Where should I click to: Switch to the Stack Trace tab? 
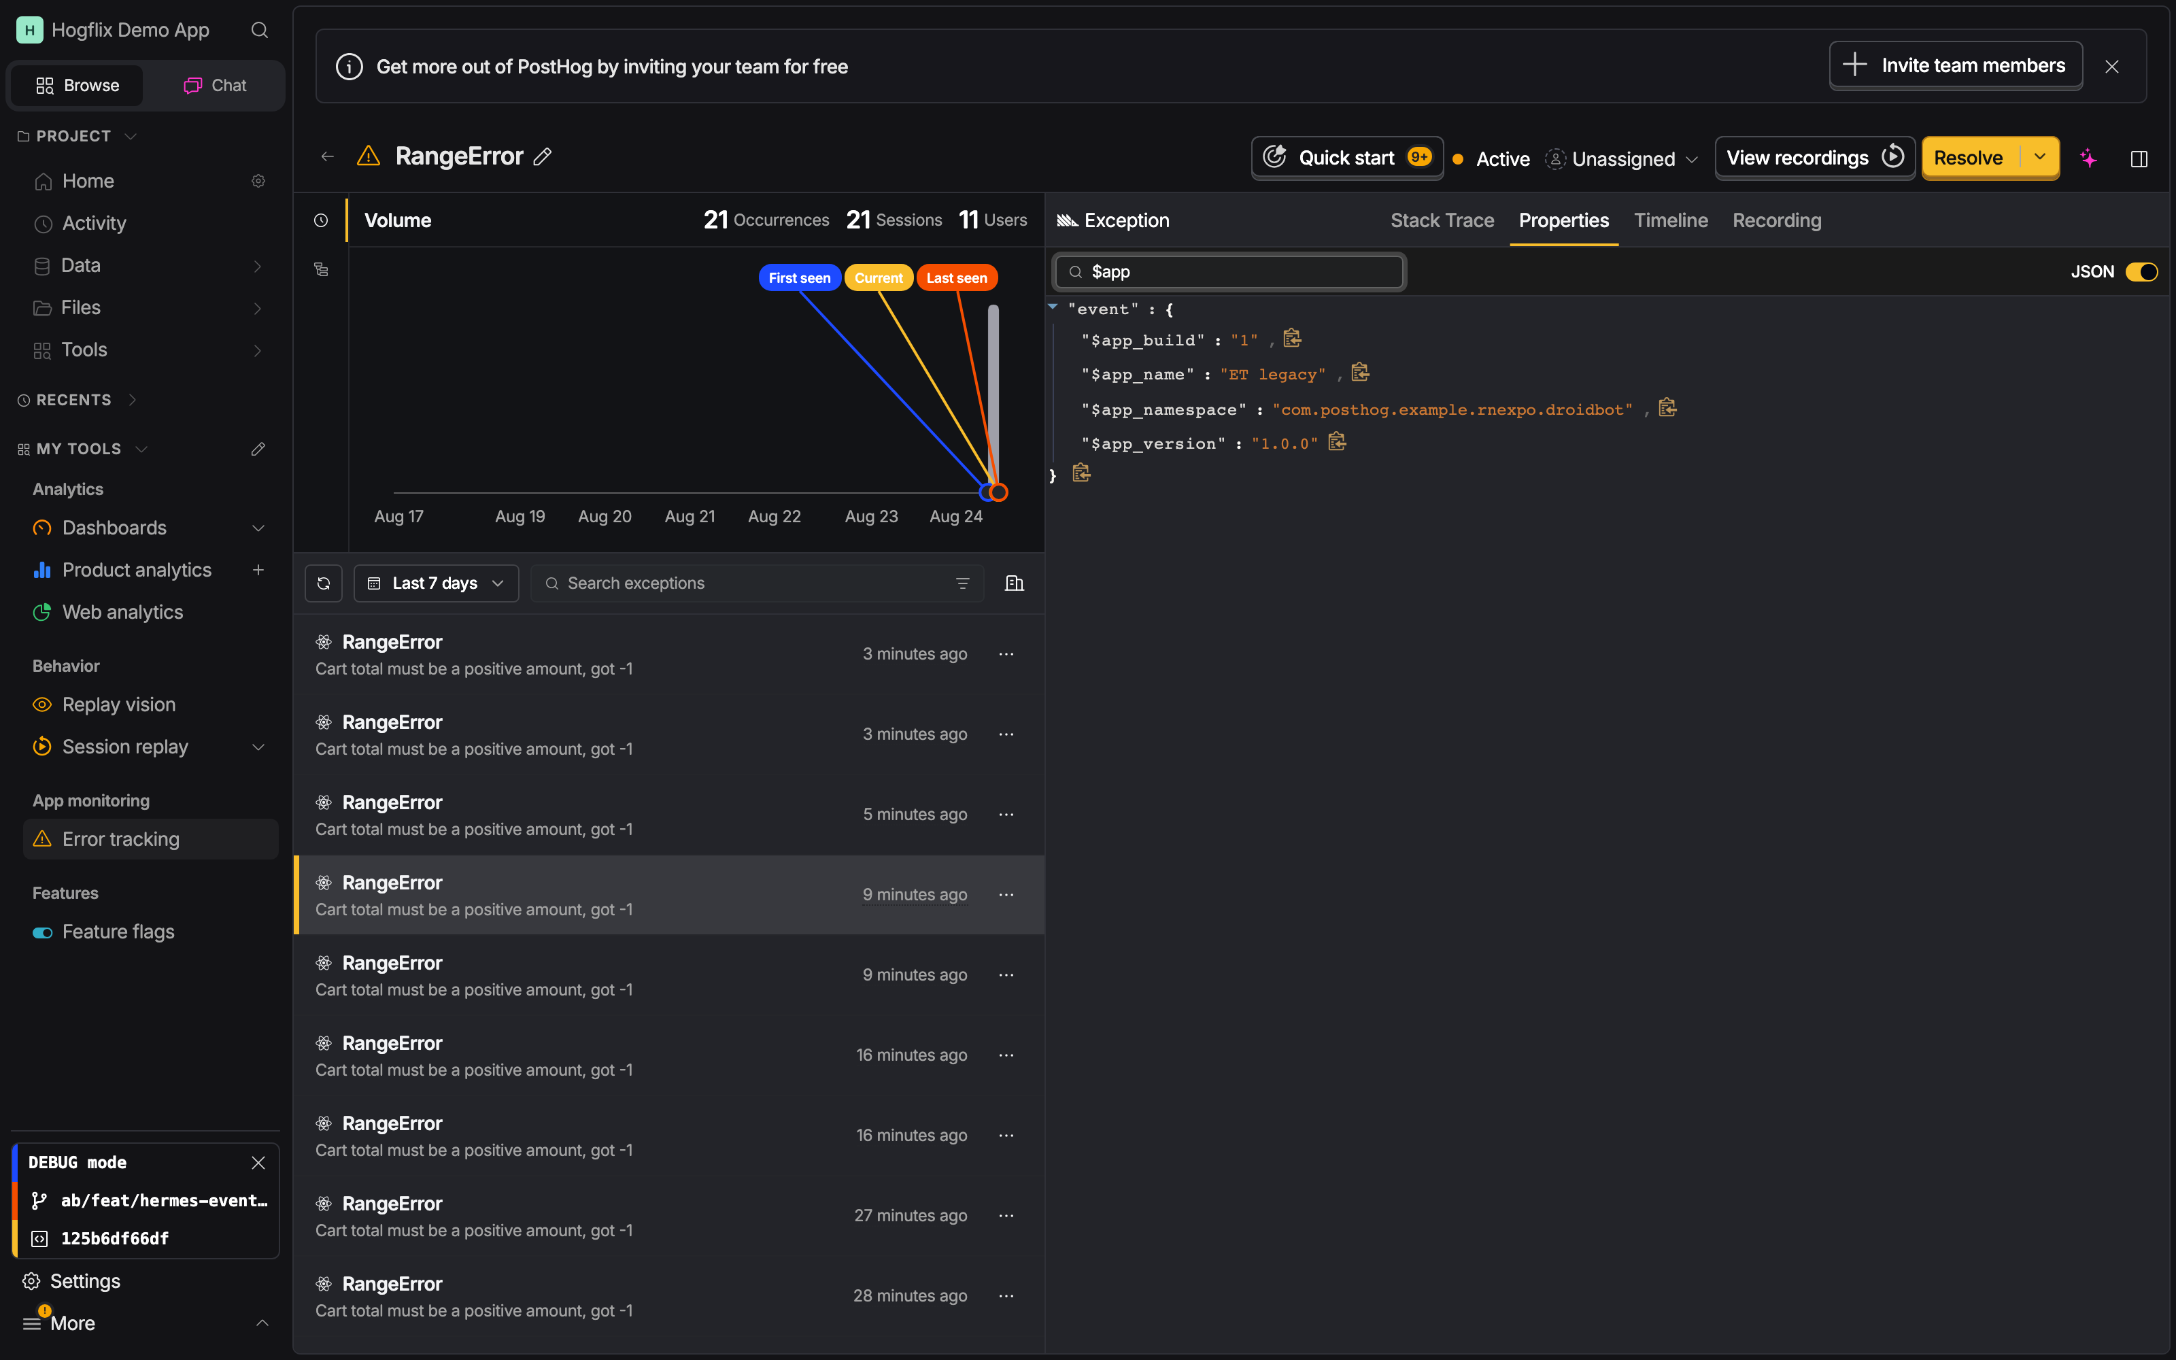click(x=1442, y=220)
